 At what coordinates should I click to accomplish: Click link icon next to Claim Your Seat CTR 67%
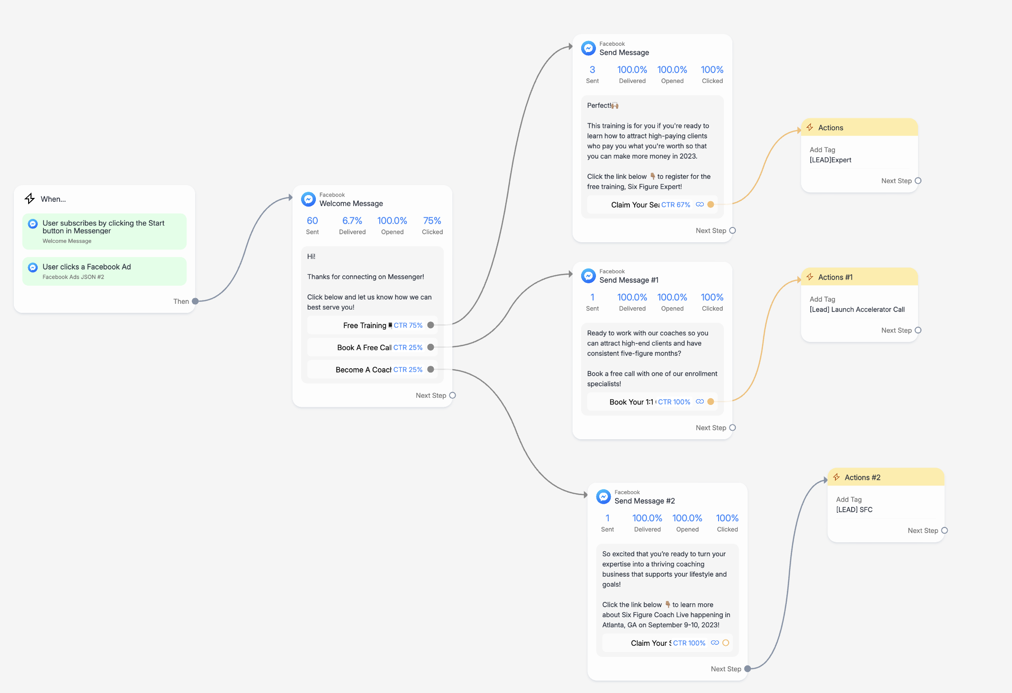[x=700, y=205]
